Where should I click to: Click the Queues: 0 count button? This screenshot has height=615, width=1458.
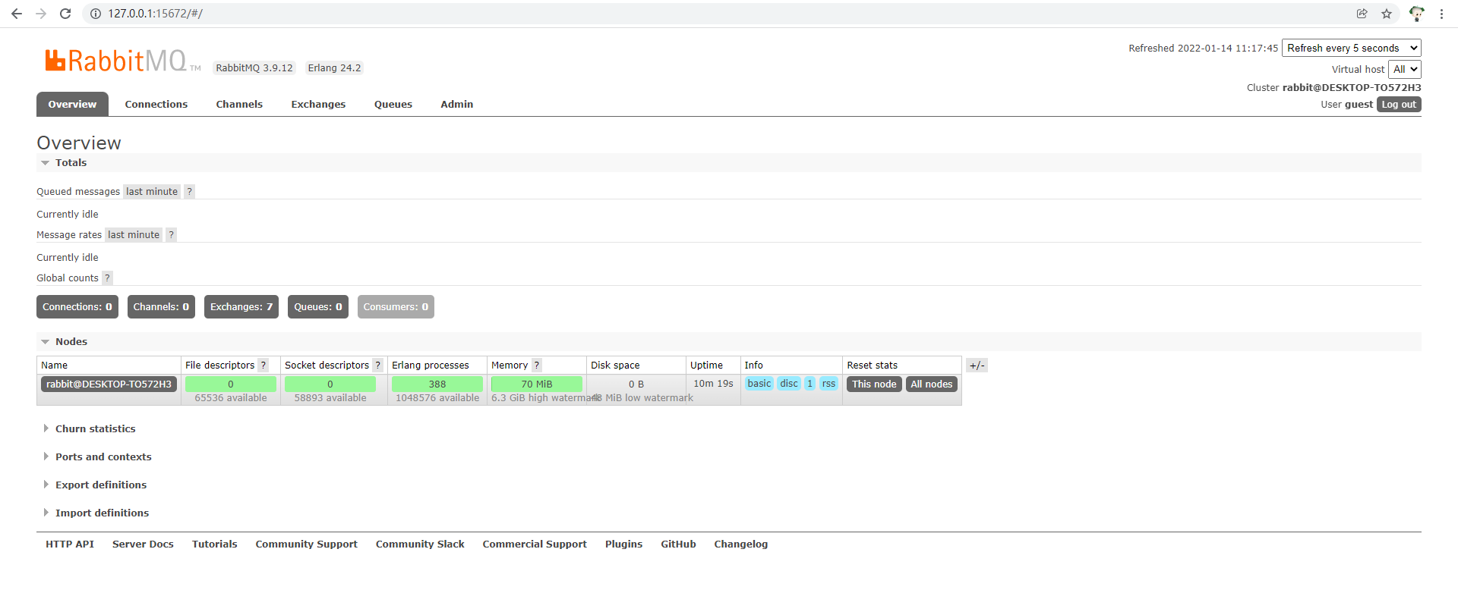318,307
